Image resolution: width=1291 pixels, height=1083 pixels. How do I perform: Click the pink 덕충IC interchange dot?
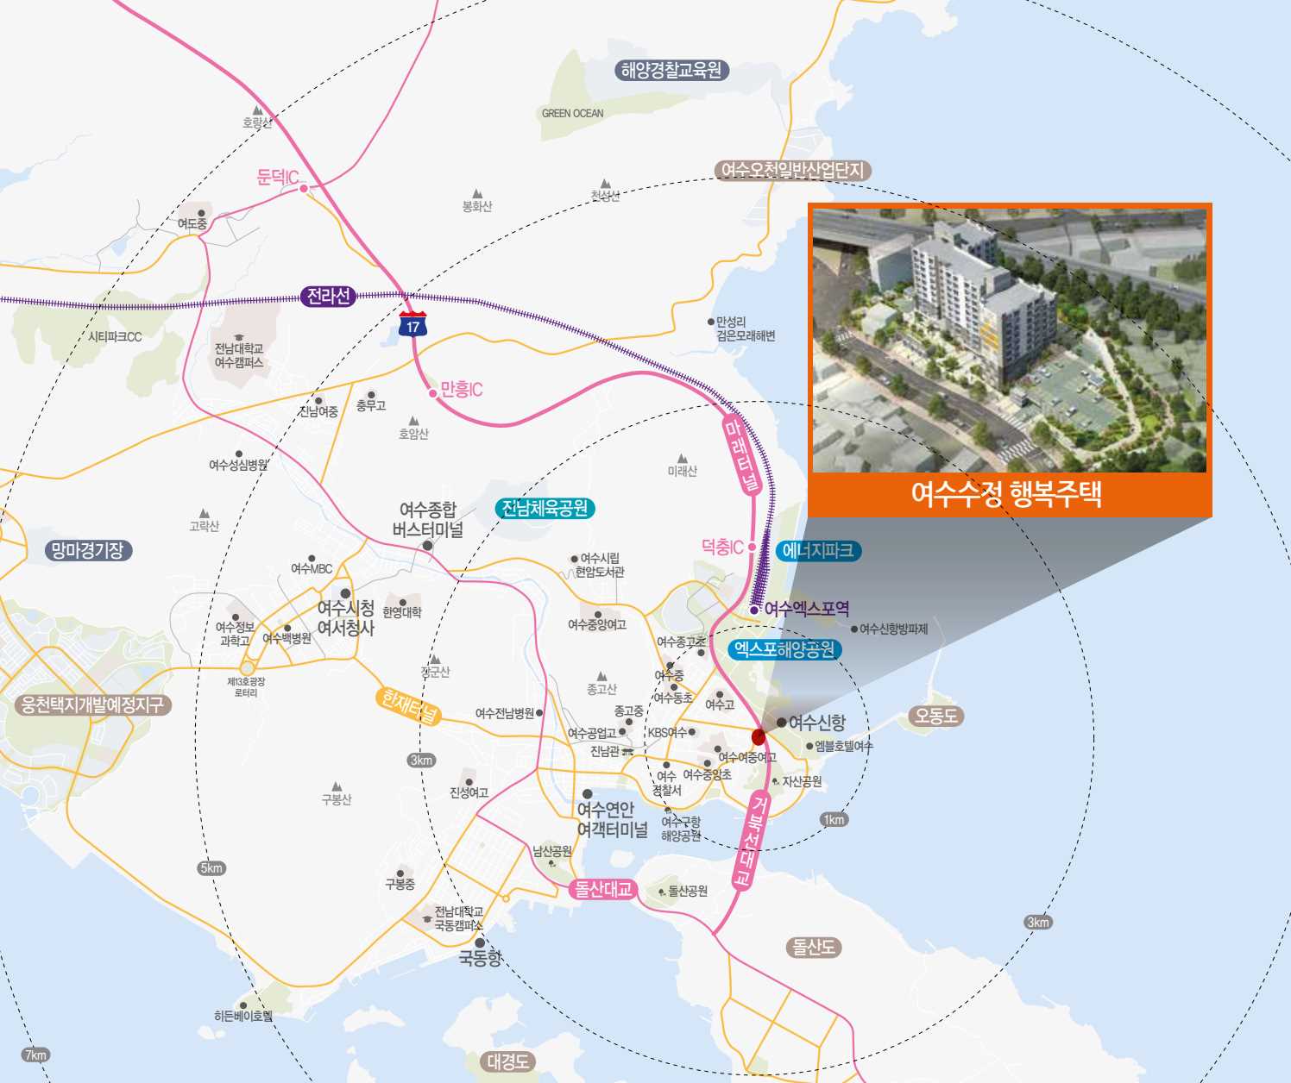[x=752, y=547]
